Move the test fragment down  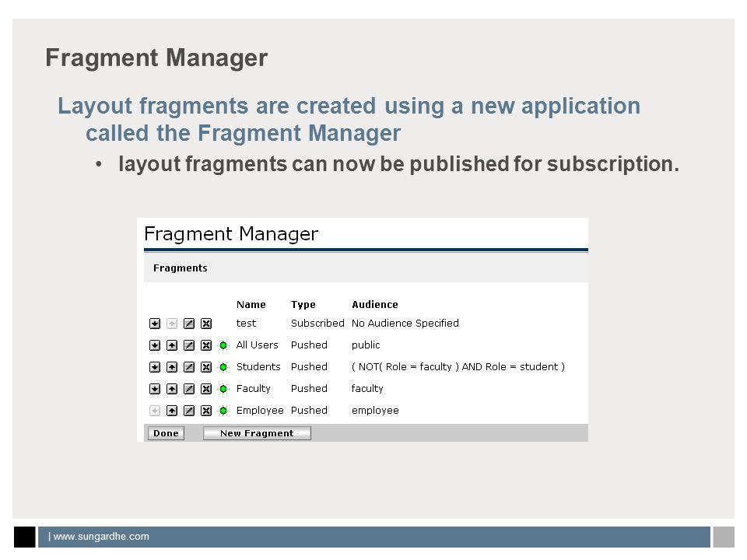point(154,324)
